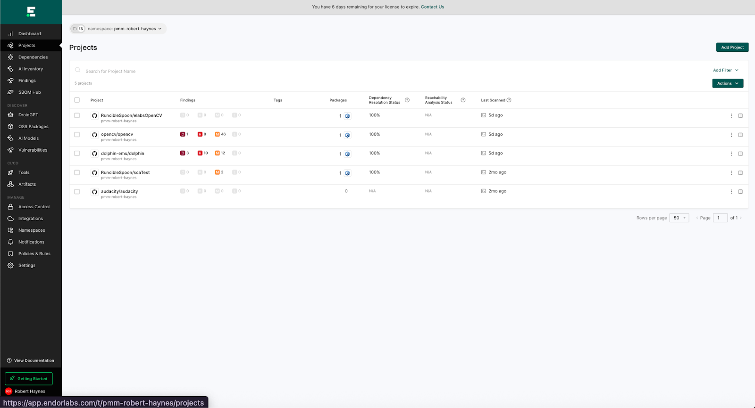The height and width of the screenshot is (408, 755).
Task: Open the kebab menu for RuncibleSpoon/elabsOpenCV
Action: (x=731, y=116)
